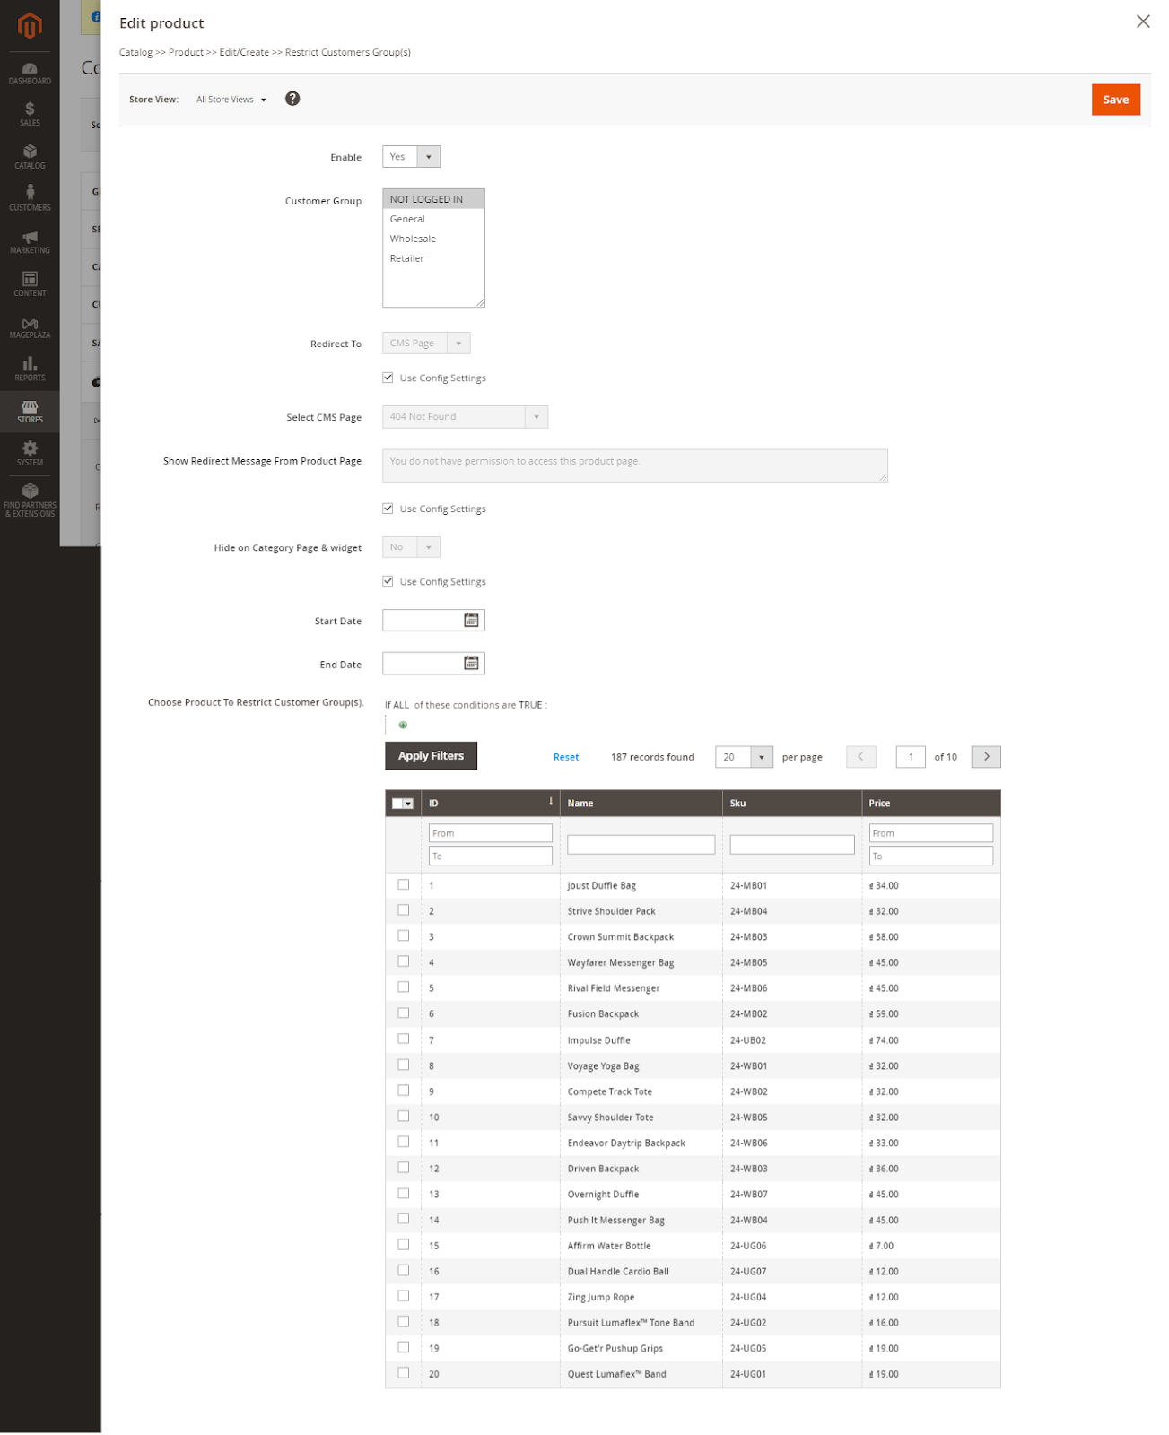
Task: Click the help question mark icon
Action: [x=292, y=99]
